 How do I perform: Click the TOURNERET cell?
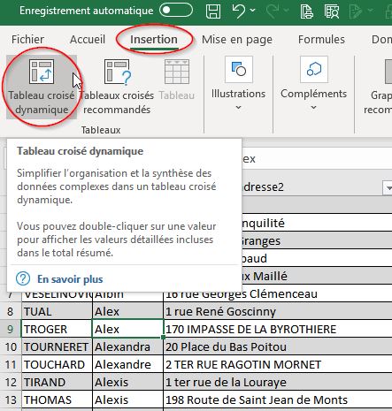point(57,346)
